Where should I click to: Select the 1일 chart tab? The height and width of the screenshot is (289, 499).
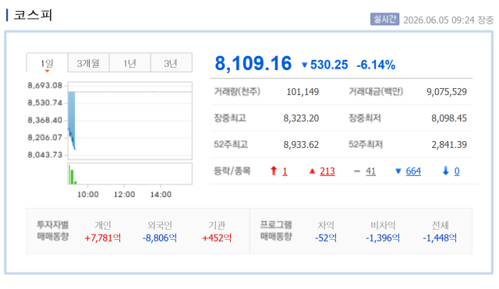(x=47, y=63)
